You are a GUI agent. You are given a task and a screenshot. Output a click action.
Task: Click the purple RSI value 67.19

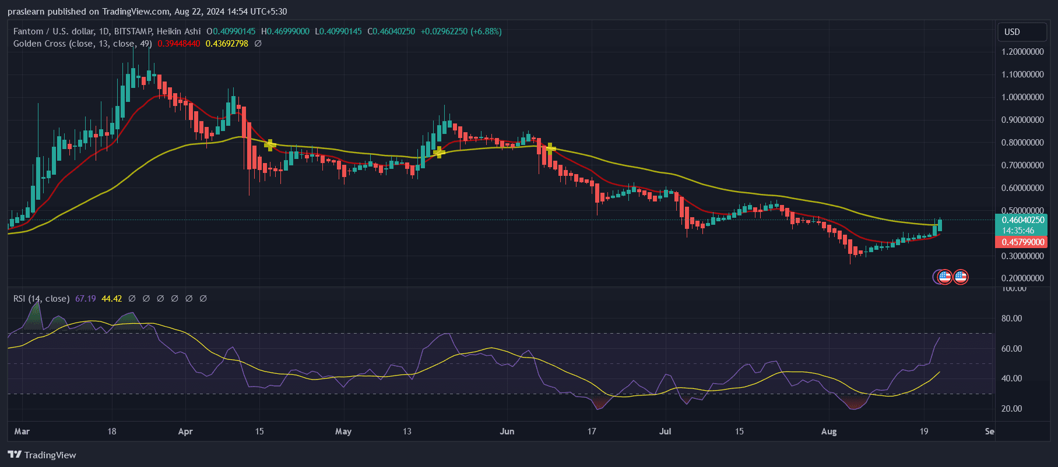(86, 299)
